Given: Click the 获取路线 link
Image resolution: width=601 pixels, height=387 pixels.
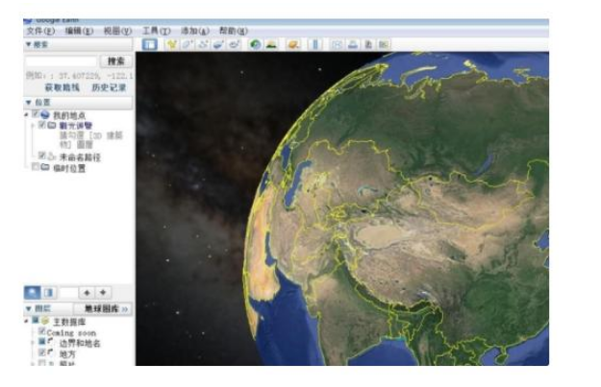Looking at the screenshot, I should tap(63, 87).
